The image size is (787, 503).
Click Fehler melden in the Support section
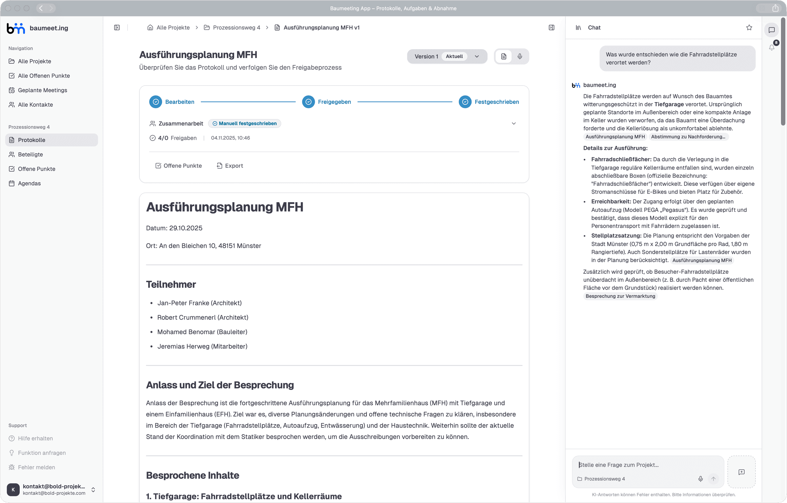pos(36,467)
